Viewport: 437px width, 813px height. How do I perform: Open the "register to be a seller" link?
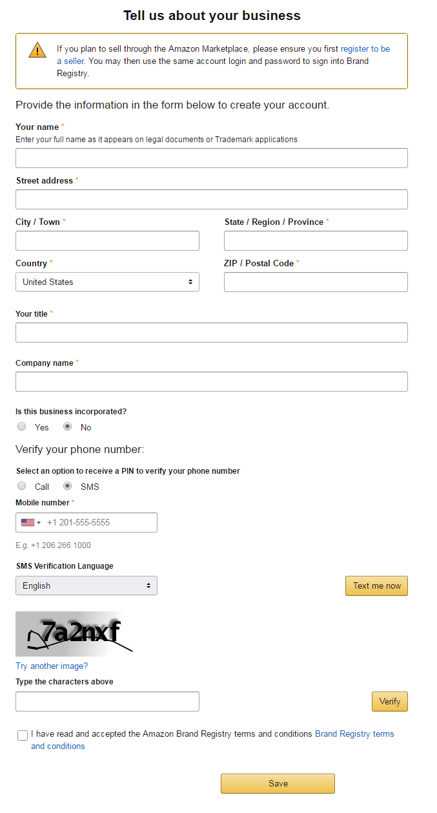pos(365,49)
